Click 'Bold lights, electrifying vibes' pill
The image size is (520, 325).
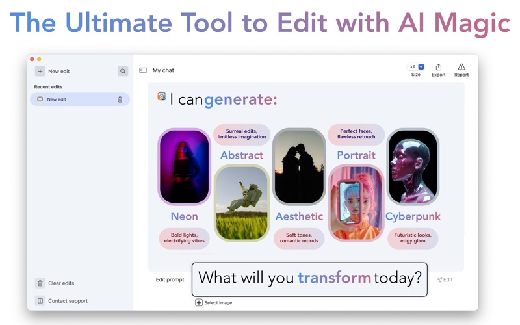point(185,238)
